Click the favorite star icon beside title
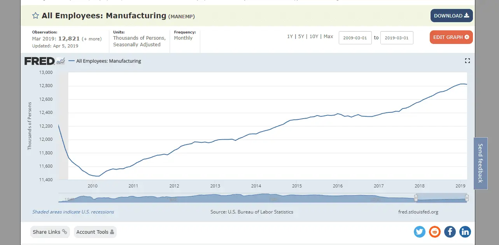The width and height of the screenshot is (499, 245). tap(35, 16)
